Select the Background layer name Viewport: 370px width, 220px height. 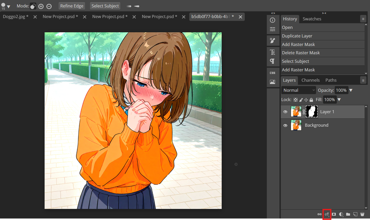point(317,125)
